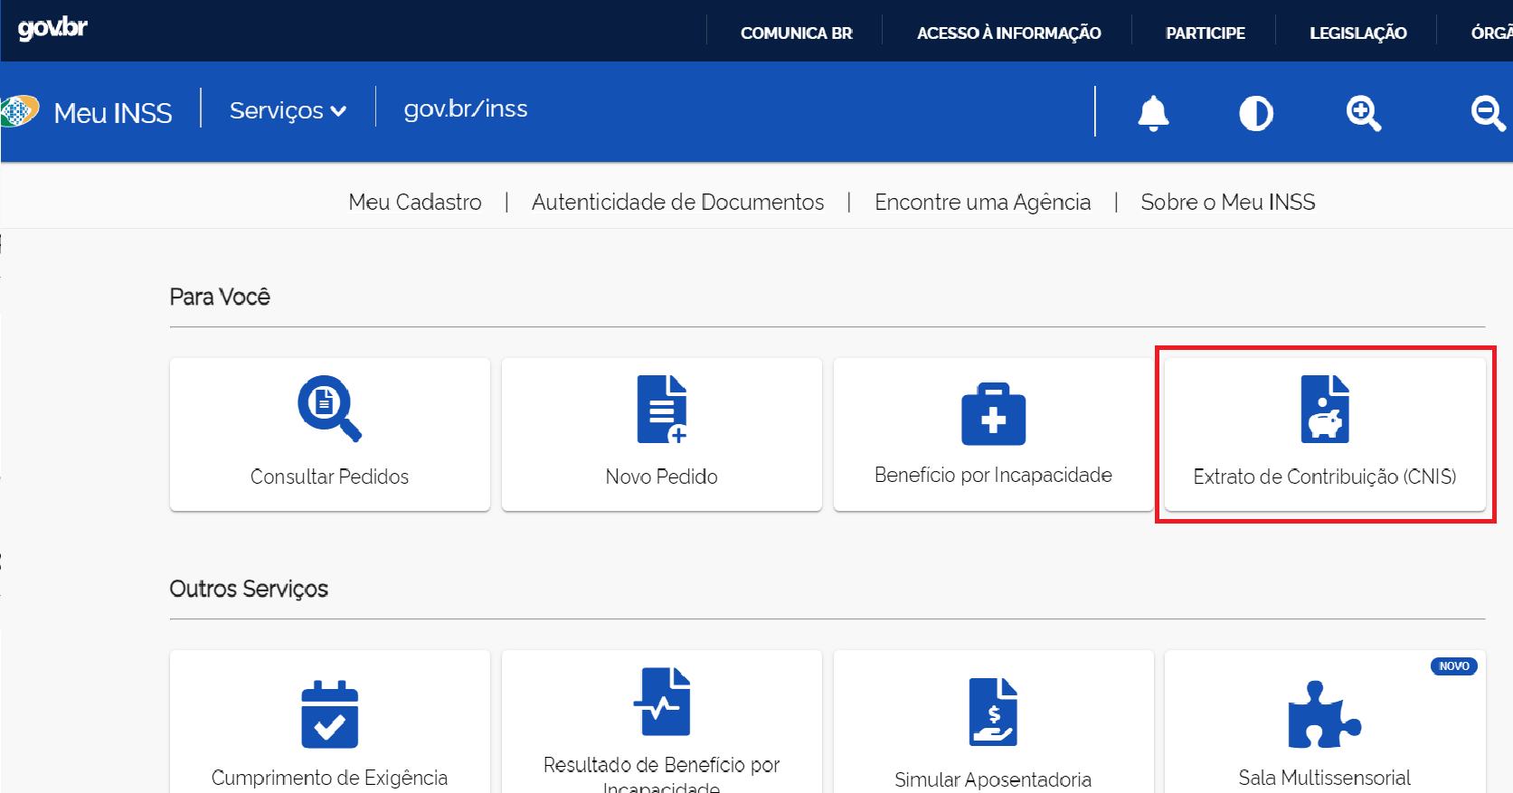Click the gov.br/inss link
The image size is (1513, 793).
466,109
